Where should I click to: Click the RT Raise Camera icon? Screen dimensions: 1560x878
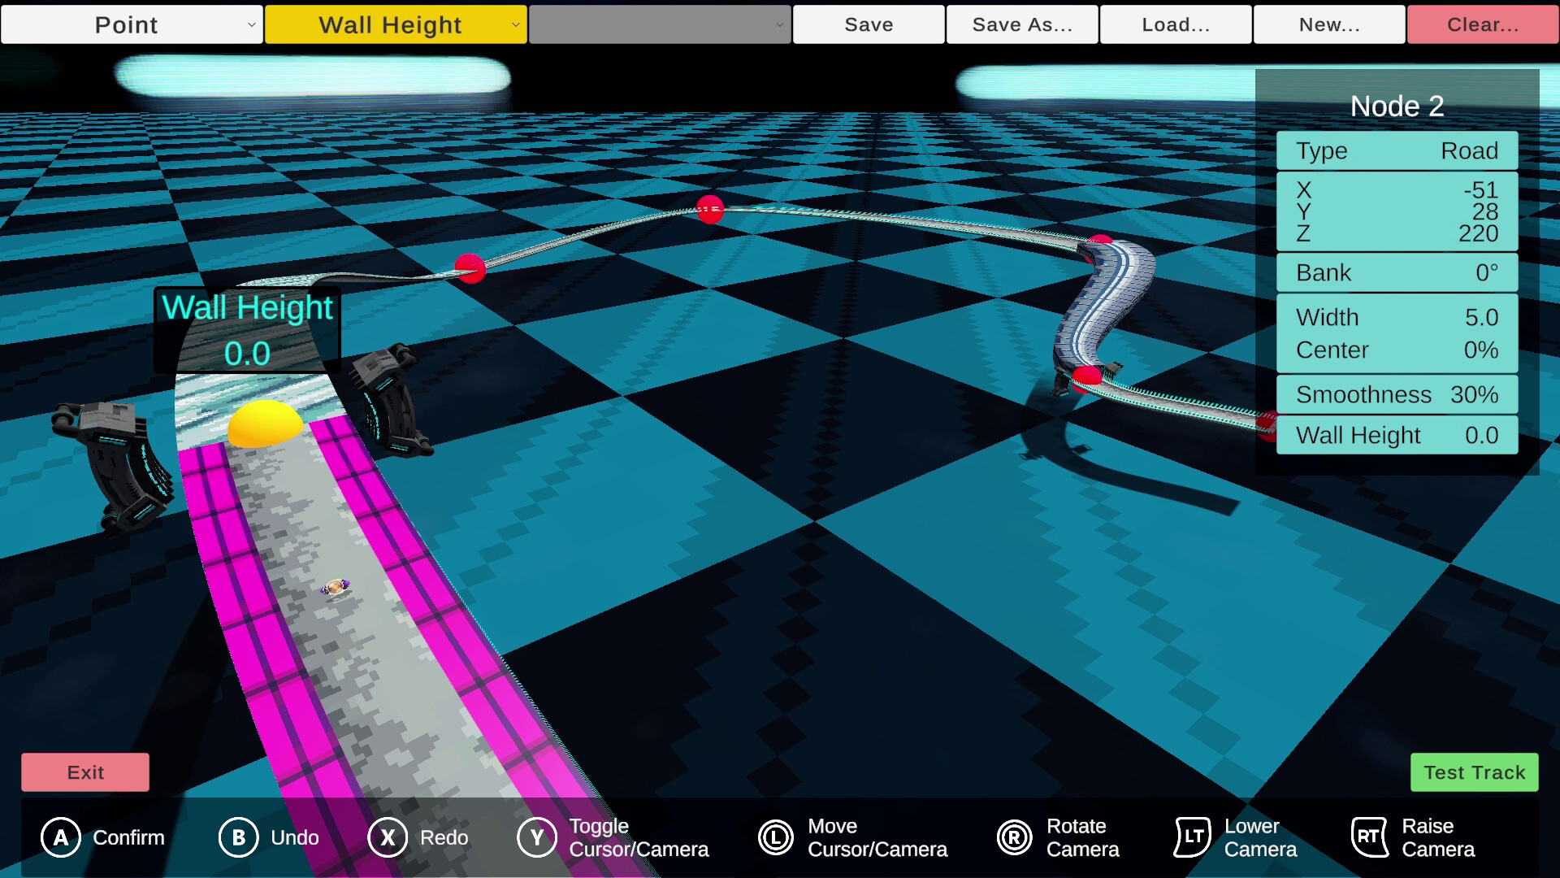pos(1369,837)
